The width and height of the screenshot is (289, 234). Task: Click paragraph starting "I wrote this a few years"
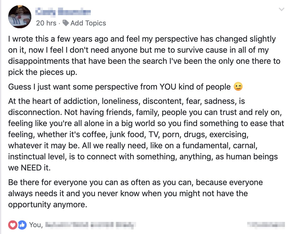tap(144, 55)
